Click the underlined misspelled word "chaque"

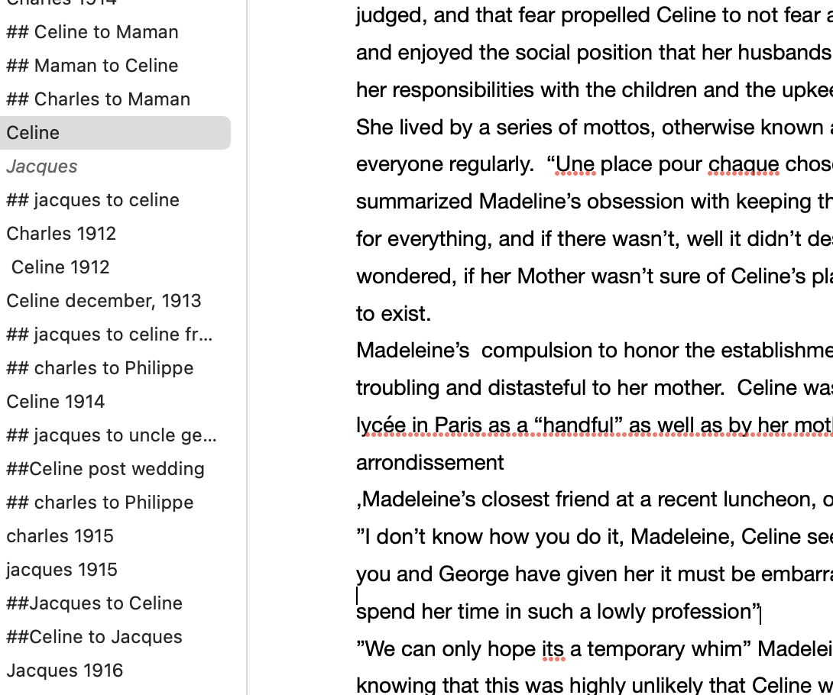[x=744, y=164]
